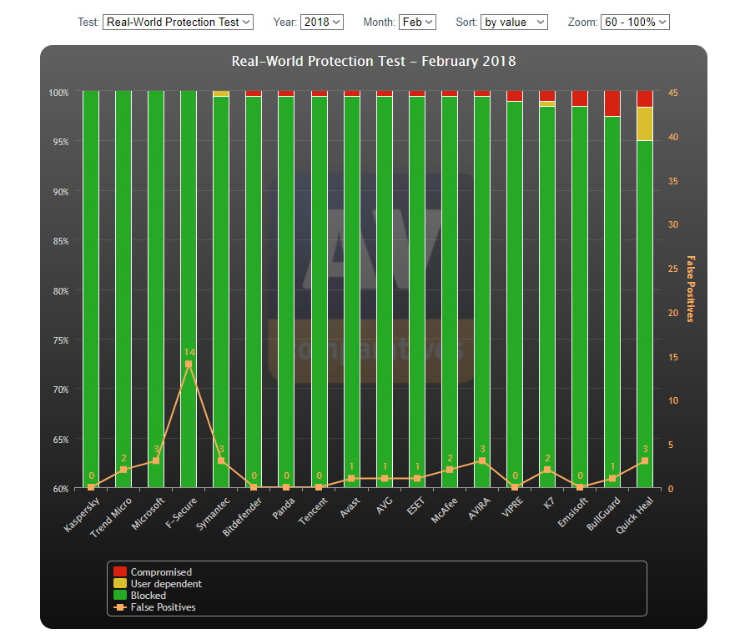The height and width of the screenshot is (644, 740).
Task: Click the F-Secure false positives point labeled 14
Action: coord(189,364)
